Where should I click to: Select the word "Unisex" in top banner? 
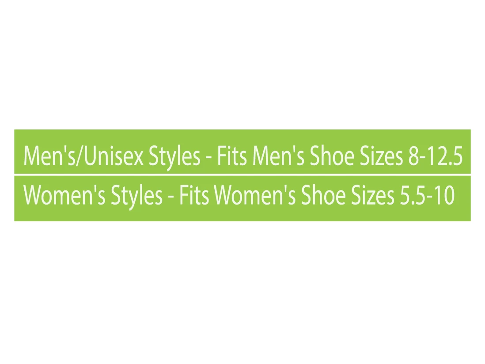114,156
